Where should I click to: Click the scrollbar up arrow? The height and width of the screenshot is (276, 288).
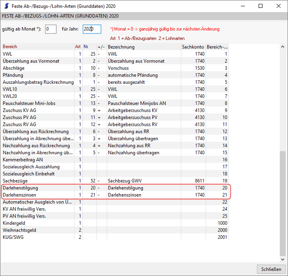283,47
